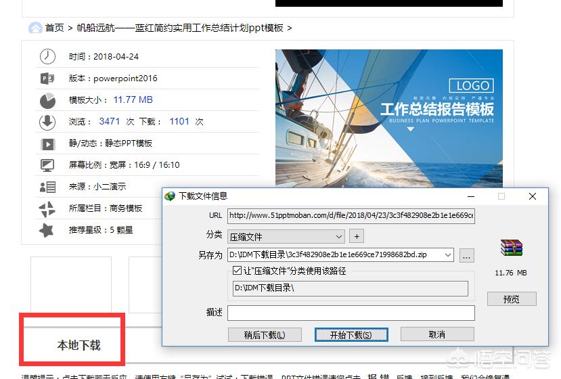Click the 版本：powerpoint2016 text
Screen dimensions: 561x379
coord(113,79)
